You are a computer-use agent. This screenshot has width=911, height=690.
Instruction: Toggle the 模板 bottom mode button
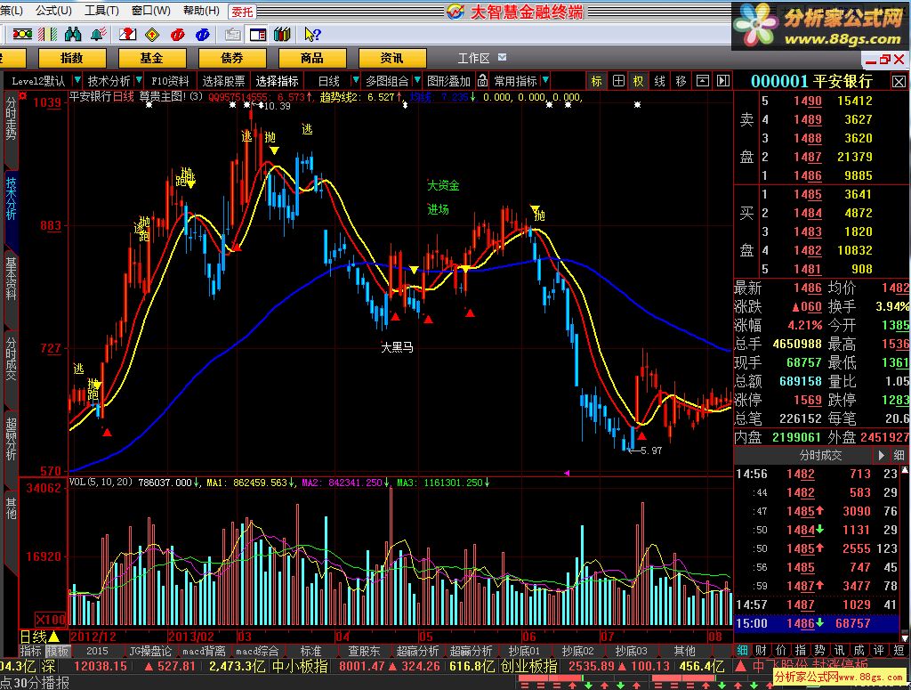tap(57, 651)
